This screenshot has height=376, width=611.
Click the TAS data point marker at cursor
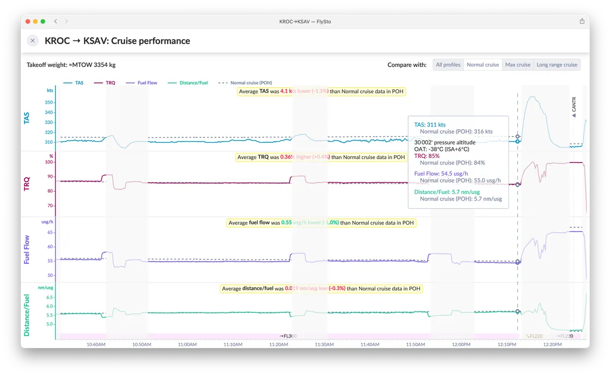pyautogui.click(x=518, y=141)
